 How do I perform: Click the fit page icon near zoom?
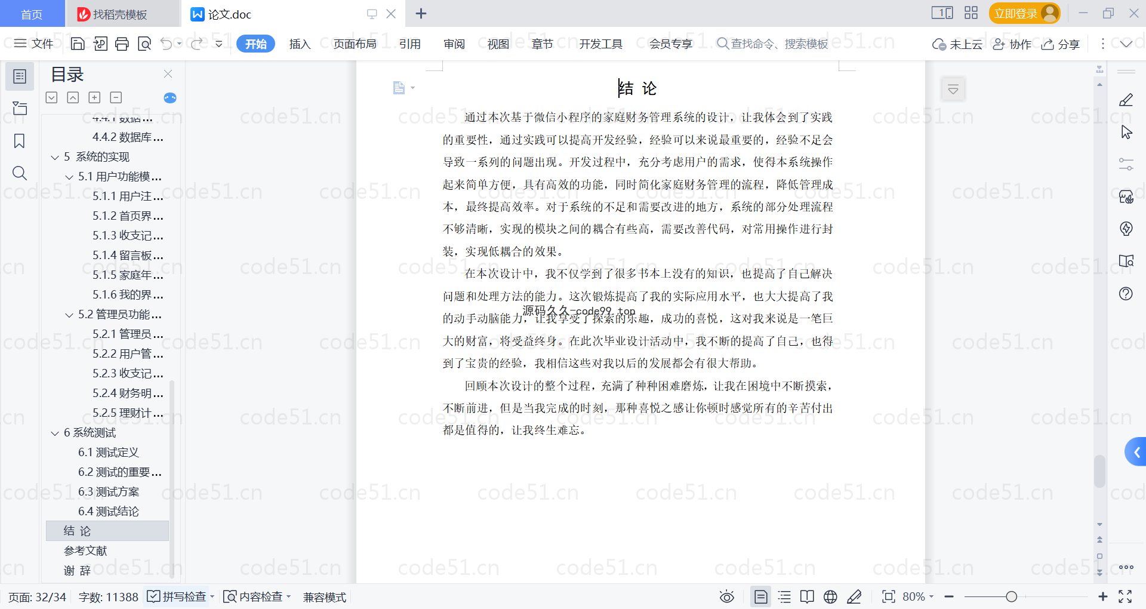(889, 596)
